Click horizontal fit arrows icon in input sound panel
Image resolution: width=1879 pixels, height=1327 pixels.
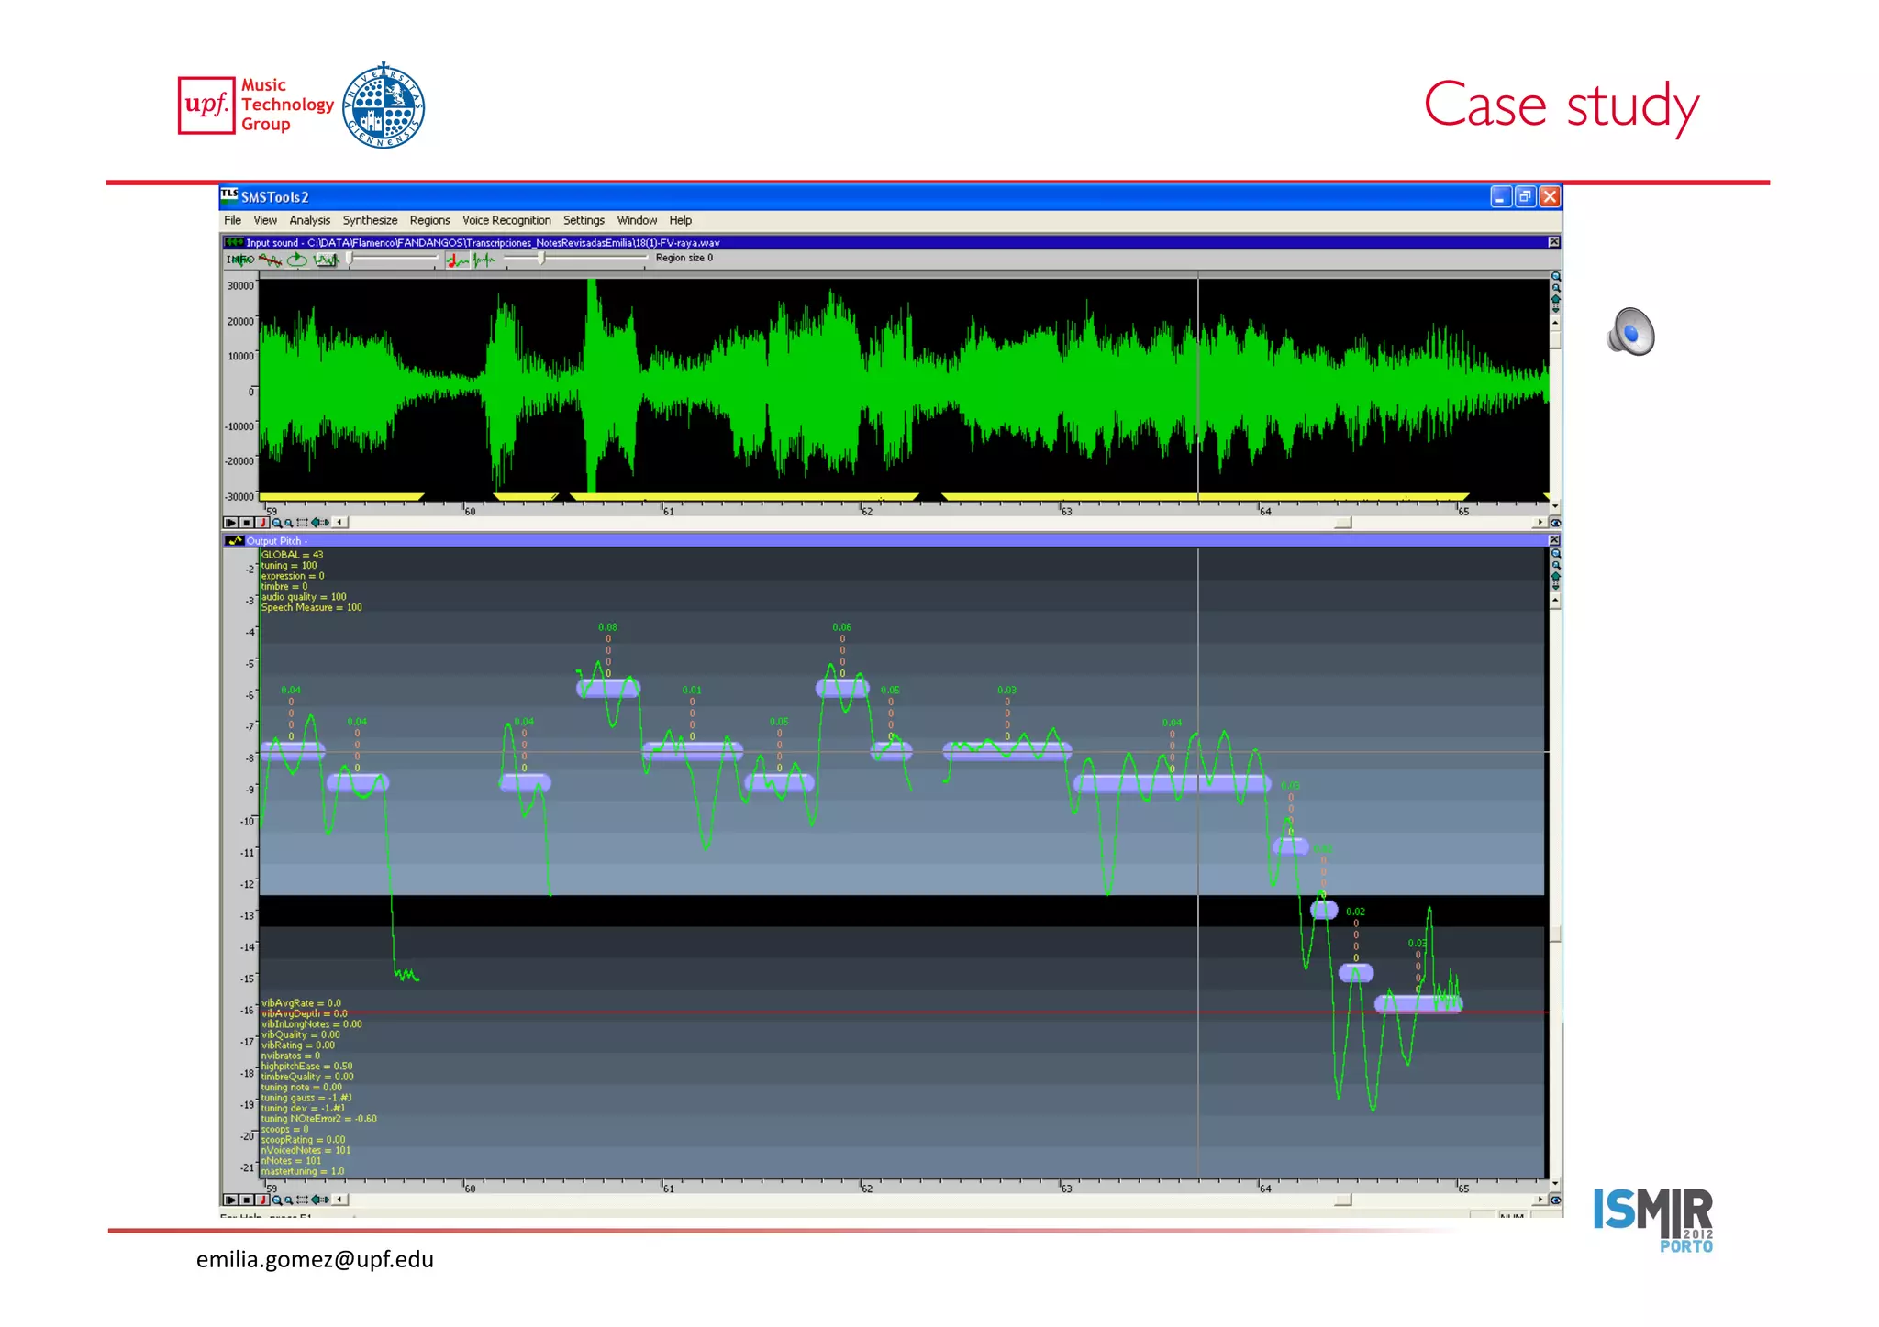(320, 523)
